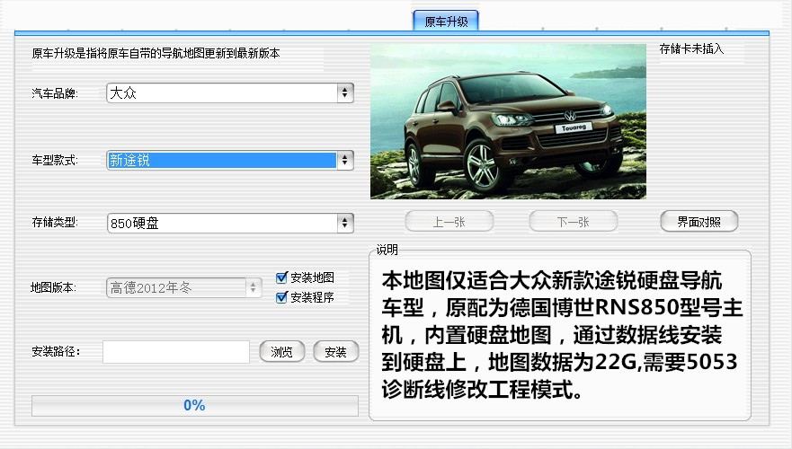Image resolution: width=792 pixels, height=449 pixels.
Task: Click the 存储类型 label
Action: (x=55, y=223)
